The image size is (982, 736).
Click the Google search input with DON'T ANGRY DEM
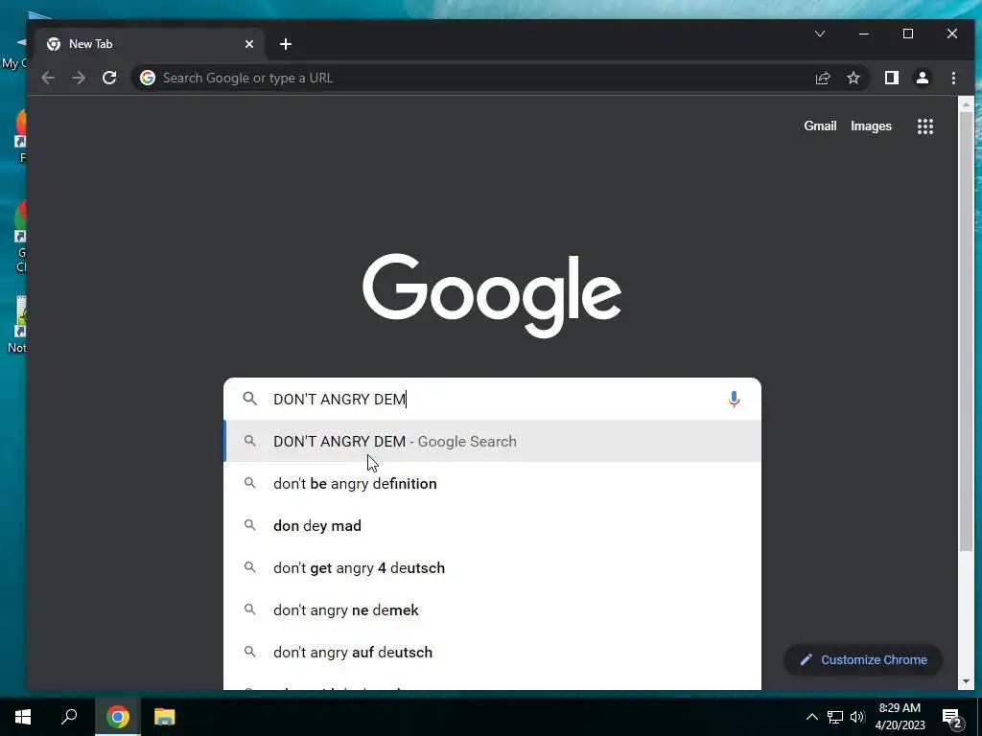pos(492,399)
